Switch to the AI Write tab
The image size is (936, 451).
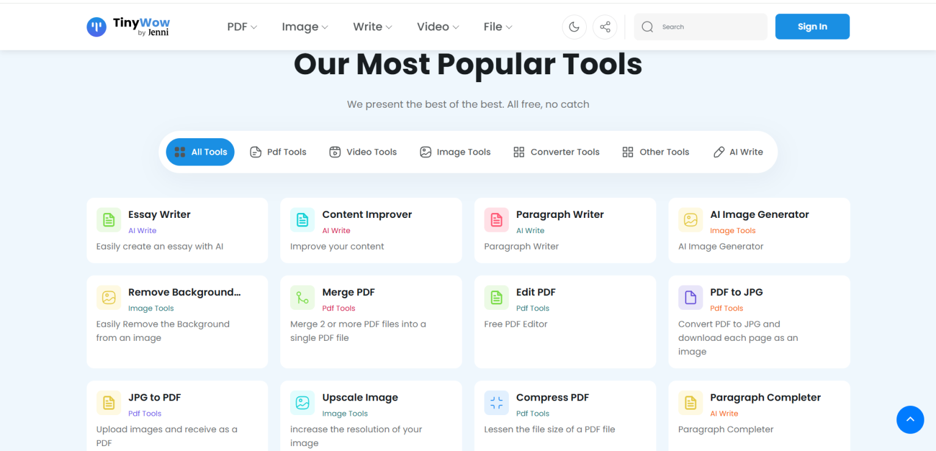(x=738, y=152)
